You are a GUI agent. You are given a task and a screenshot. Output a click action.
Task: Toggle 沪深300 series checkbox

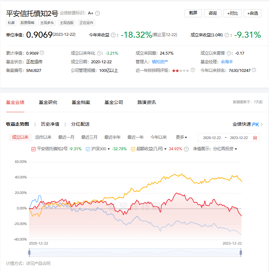click(88, 149)
